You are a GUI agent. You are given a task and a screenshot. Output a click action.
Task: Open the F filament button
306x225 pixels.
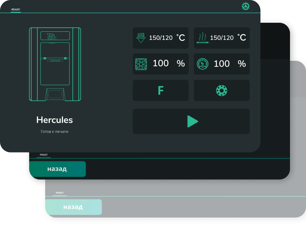click(x=160, y=90)
